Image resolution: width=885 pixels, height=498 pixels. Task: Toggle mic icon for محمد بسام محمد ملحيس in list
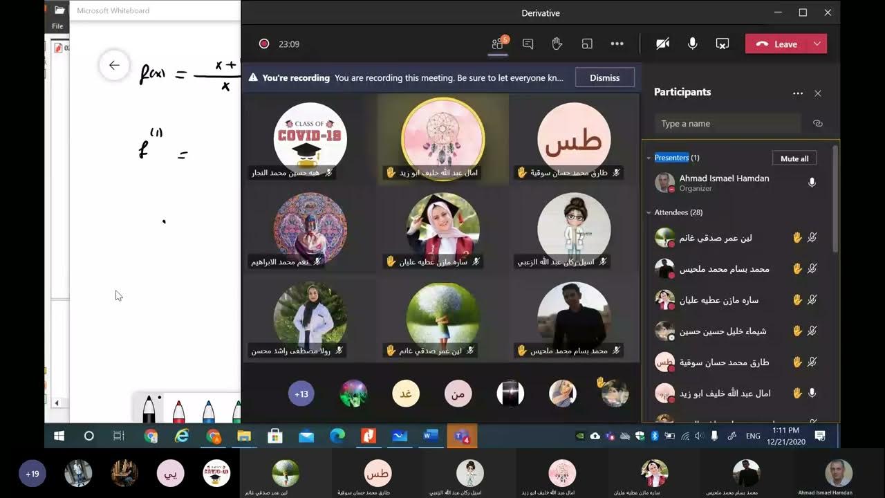812,268
